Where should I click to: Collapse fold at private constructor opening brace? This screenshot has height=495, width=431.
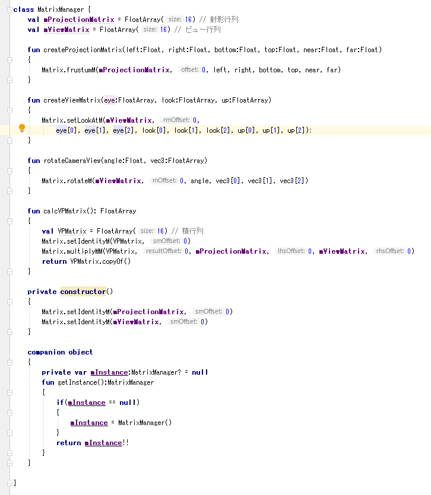click(x=10, y=302)
